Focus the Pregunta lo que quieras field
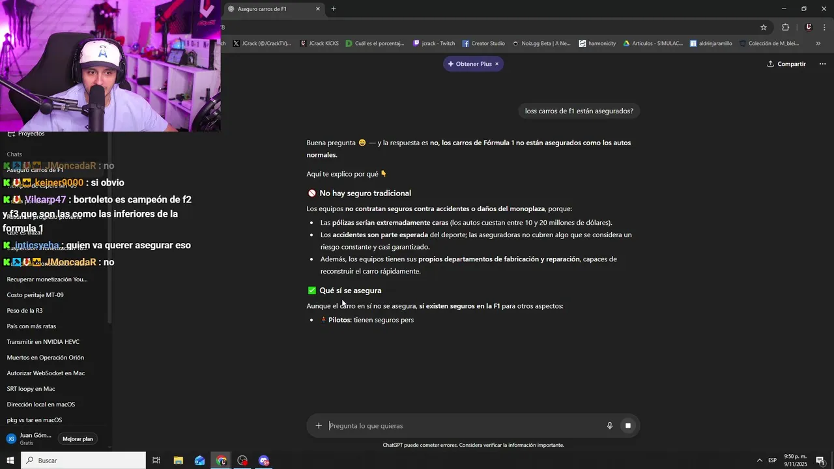This screenshot has height=469, width=834. [x=464, y=426]
